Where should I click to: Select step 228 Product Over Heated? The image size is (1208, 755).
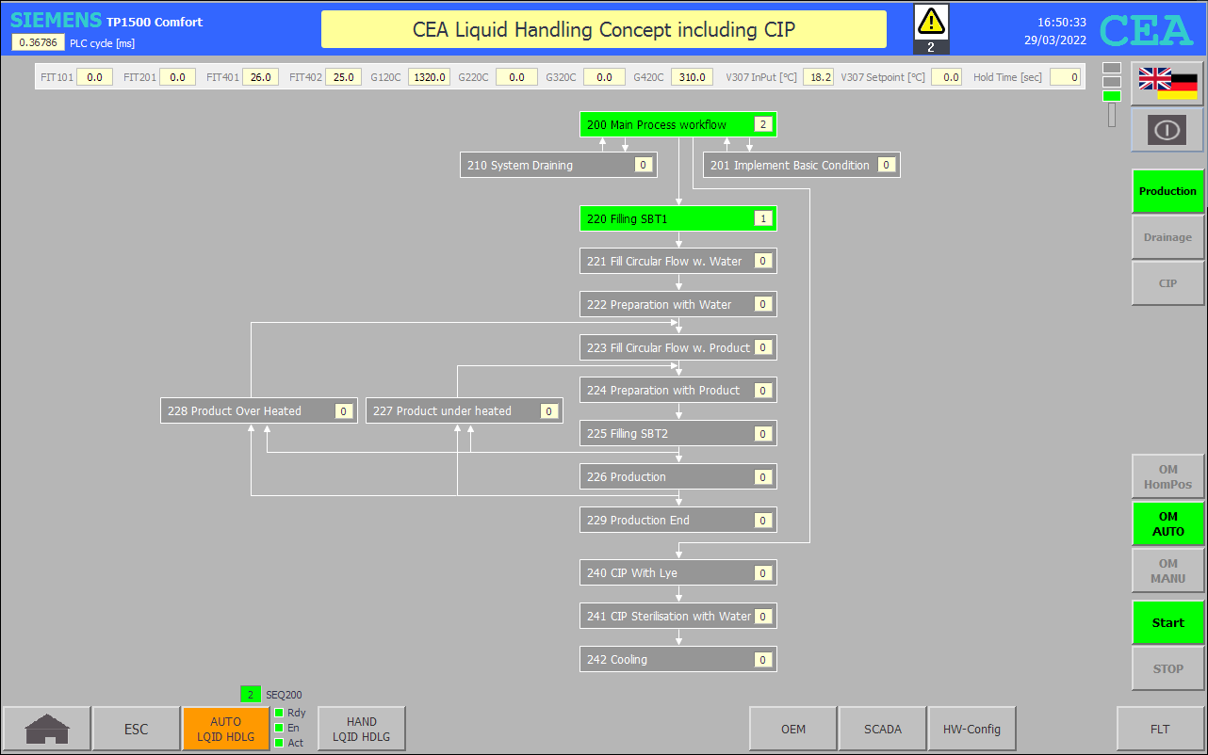click(259, 410)
